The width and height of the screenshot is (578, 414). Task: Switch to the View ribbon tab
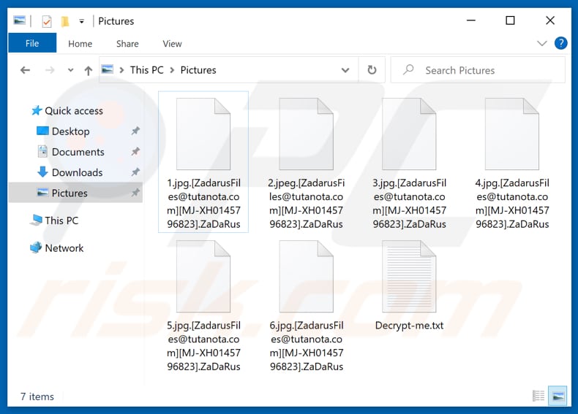(172, 44)
